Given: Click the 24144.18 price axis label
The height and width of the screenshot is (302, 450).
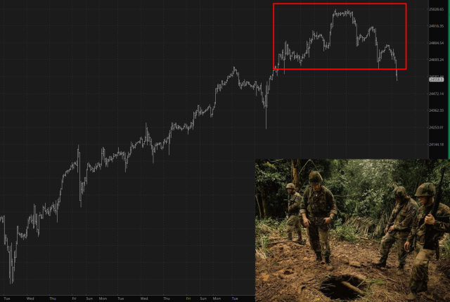Looking at the screenshot, I should tap(436, 145).
